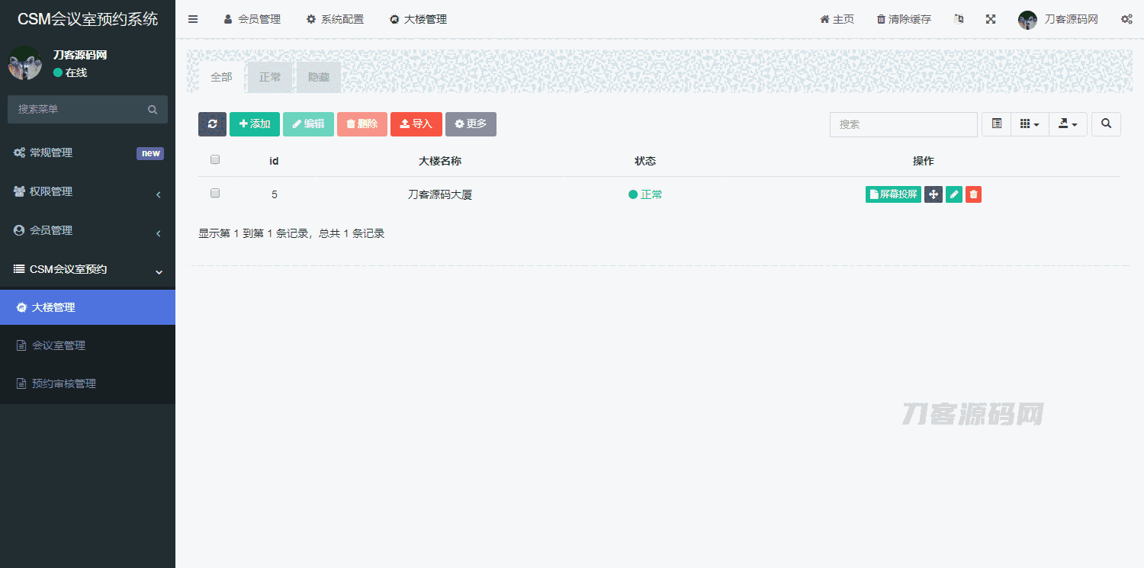Click the red trash delete icon in row 5
Screen dimensions: 1144x568
tap(973, 194)
